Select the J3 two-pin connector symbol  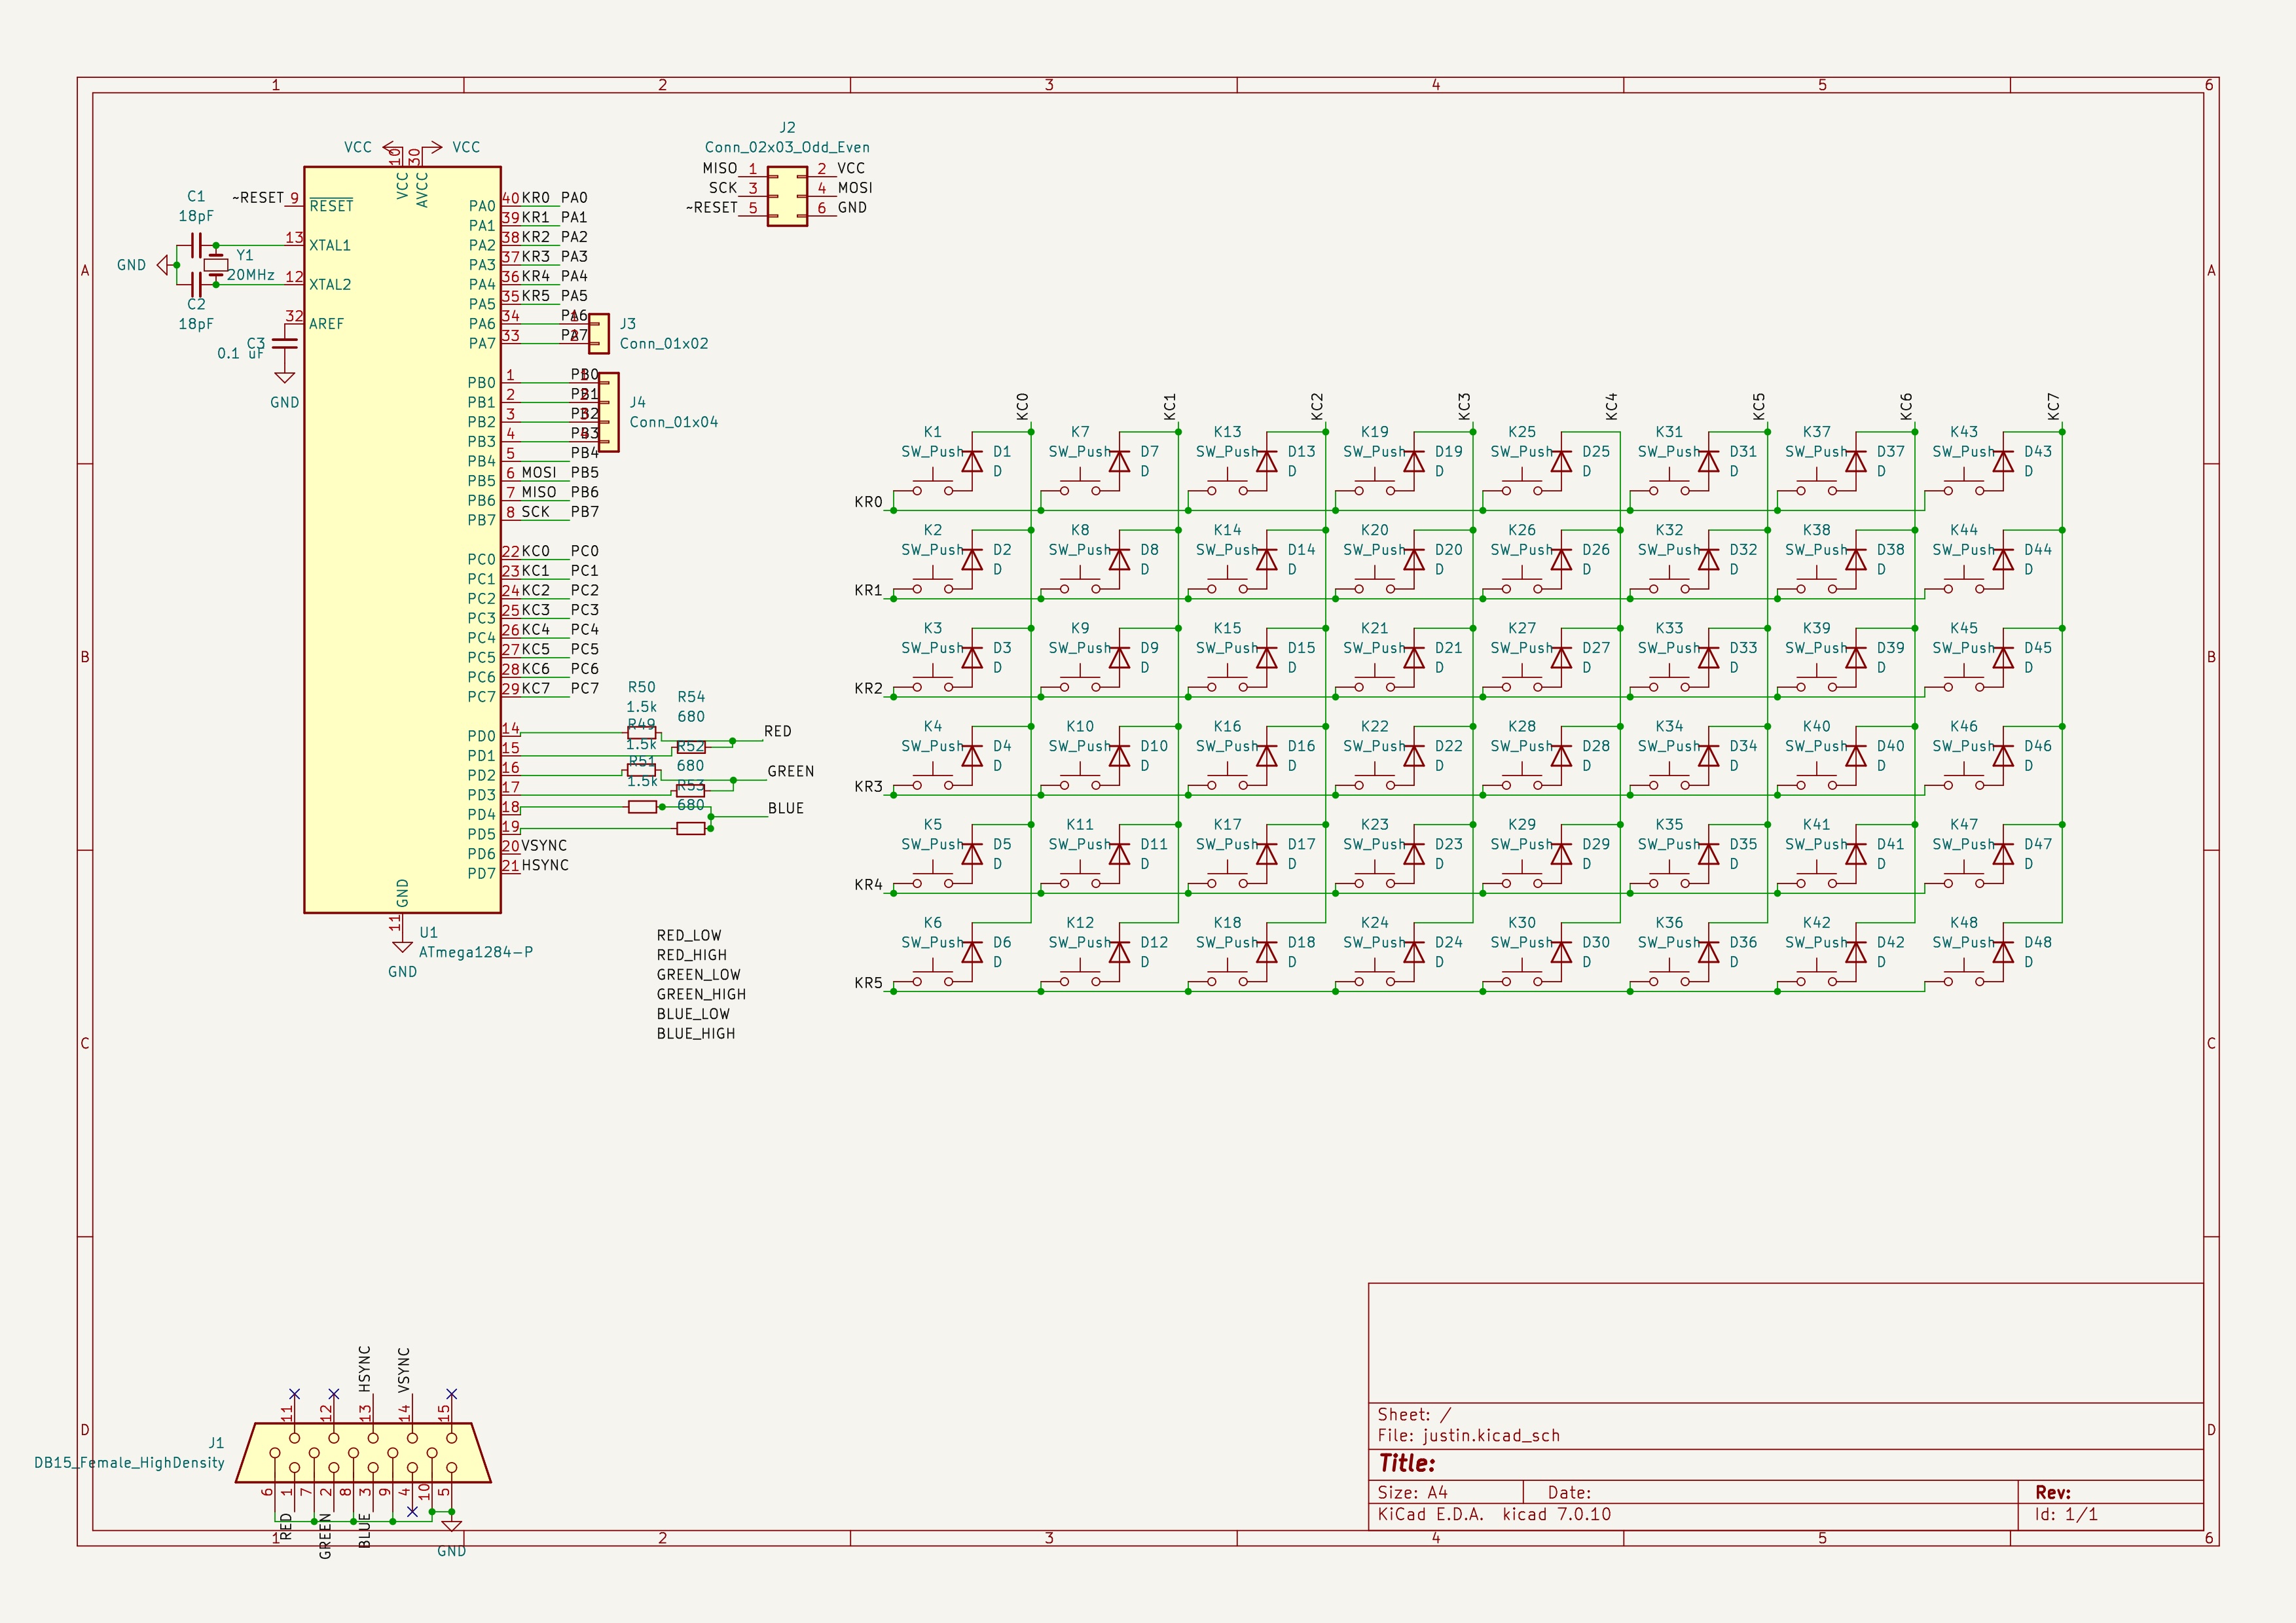click(x=598, y=334)
